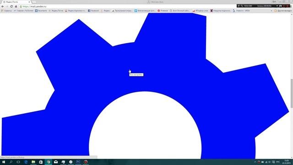Focus the mail.yandex.ru address bar
The height and width of the screenshot is (165, 293).
click(x=127, y=6)
